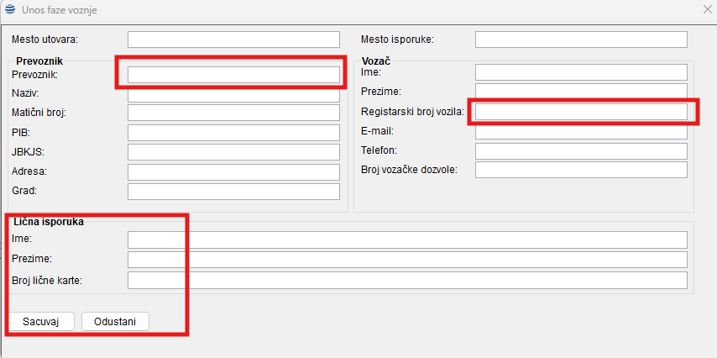Select the Prezime field in Vozač section
This screenshot has width=717, height=358.
tap(581, 92)
